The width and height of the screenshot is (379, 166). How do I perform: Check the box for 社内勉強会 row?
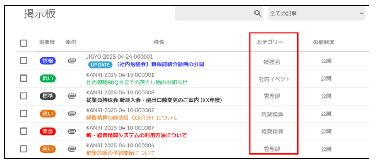(x=24, y=61)
